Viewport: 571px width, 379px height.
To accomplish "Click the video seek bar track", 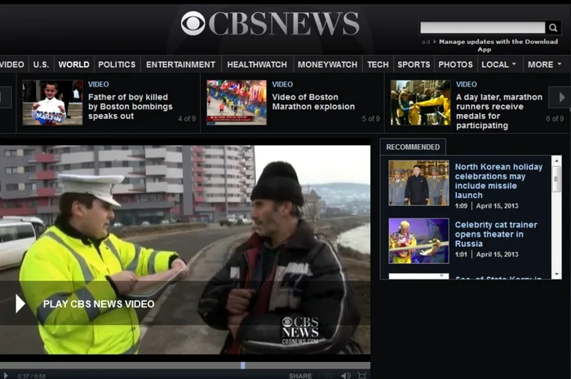I will tap(185, 365).
